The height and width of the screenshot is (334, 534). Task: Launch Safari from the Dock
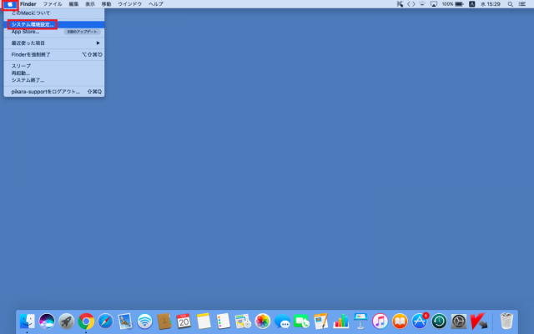click(x=106, y=321)
